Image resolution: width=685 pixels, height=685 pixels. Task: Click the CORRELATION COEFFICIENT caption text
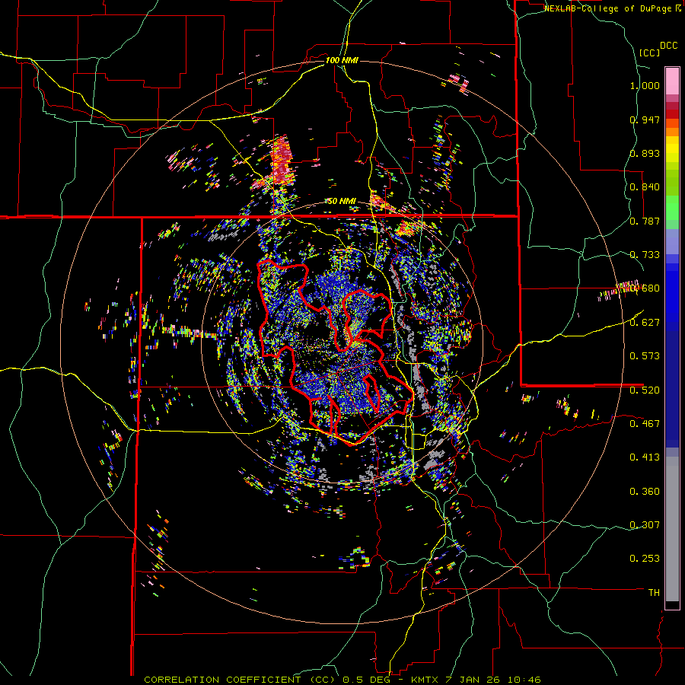(222, 680)
